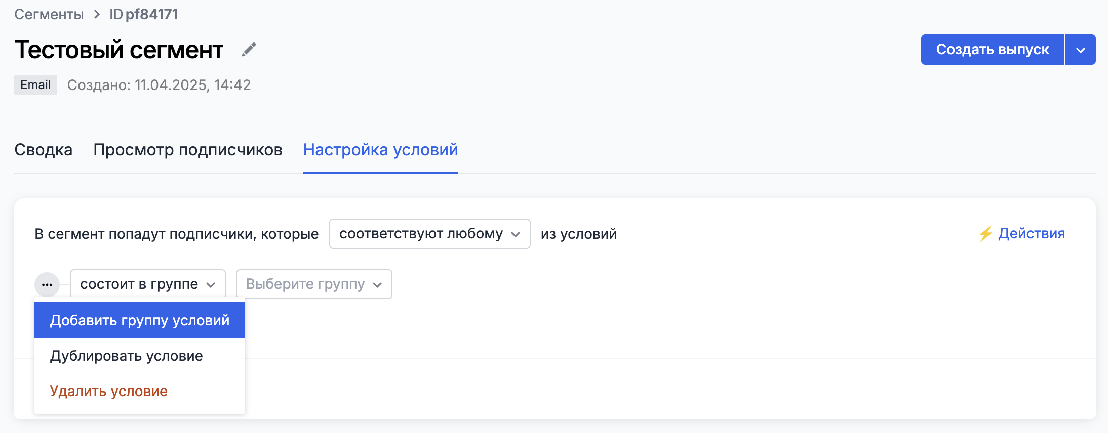Open the «состоит в группе» dropdown
The height and width of the screenshot is (433, 1108).
pos(147,284)
